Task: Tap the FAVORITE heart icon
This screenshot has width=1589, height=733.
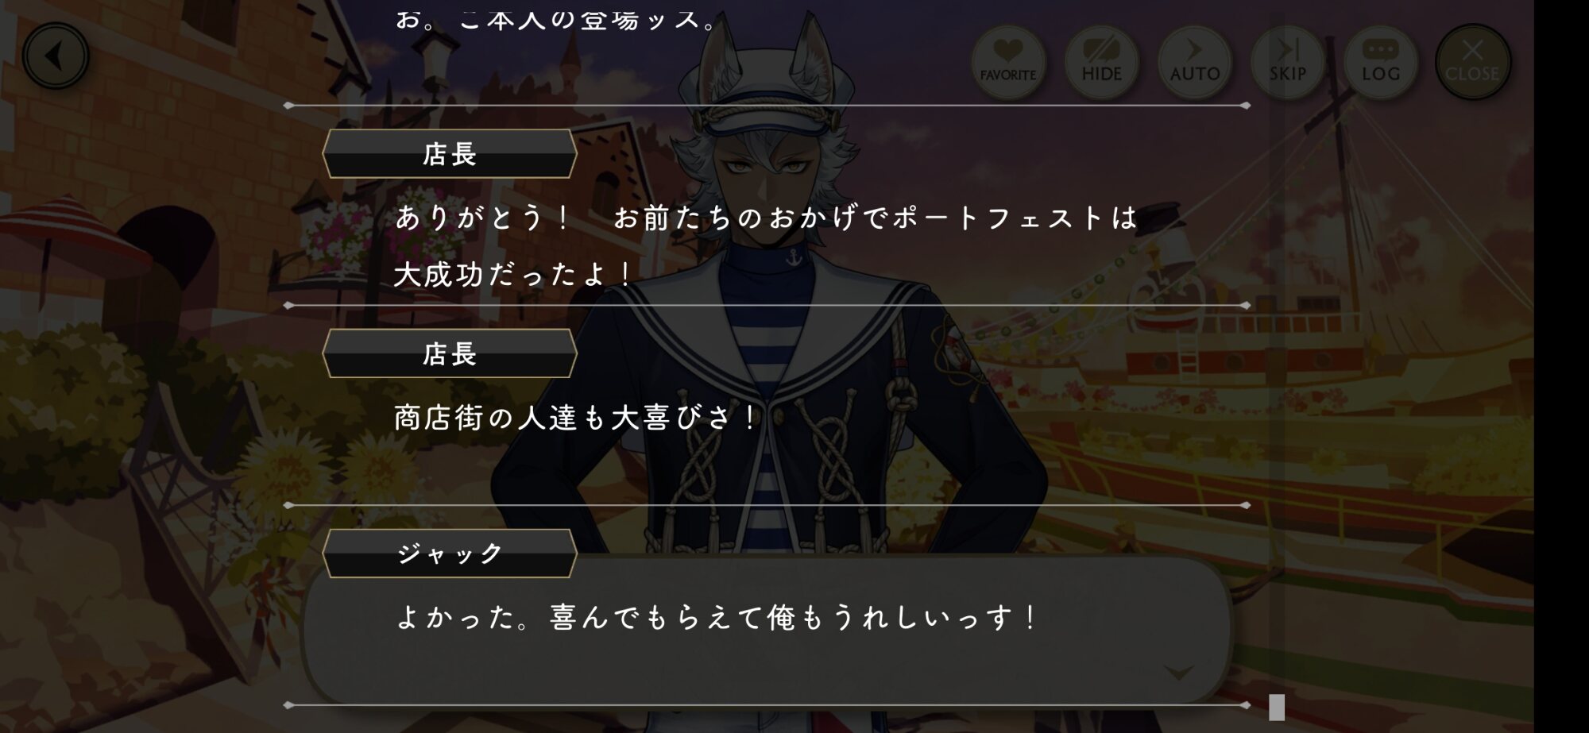Action: point(1008,61)
